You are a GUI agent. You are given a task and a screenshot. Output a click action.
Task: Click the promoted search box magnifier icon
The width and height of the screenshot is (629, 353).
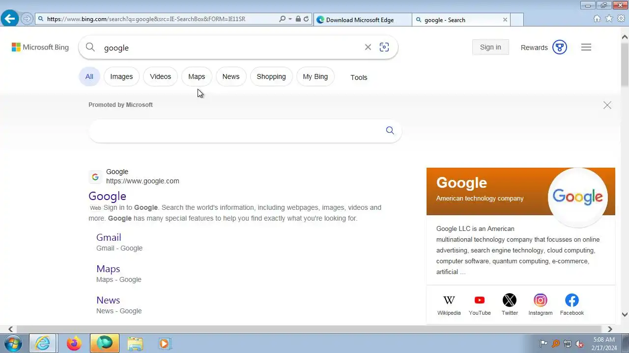pos(390,130)
